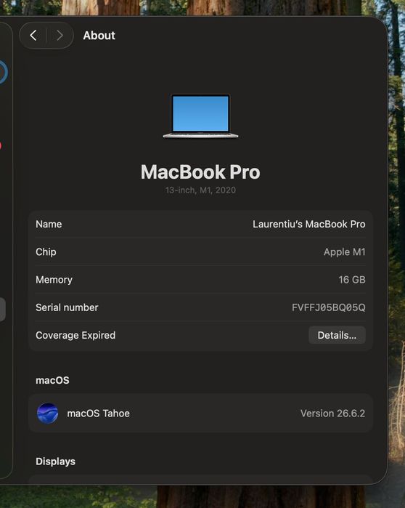Screen dimensions: 405x508
Task: Open the coverage Details… button
Action: point(337,335)
